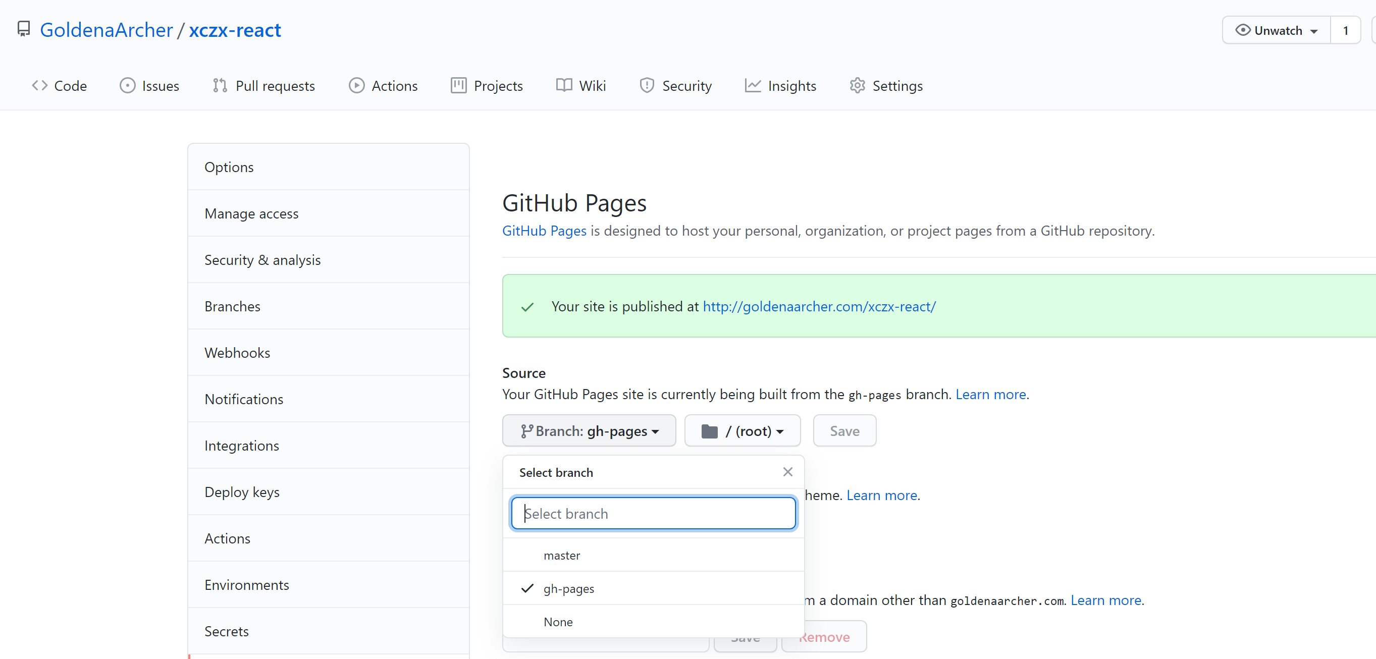Open Secrets settings
The image size is (1376, 659).
coord(328,631)
